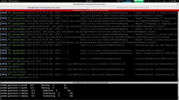Click the 'o.s.j.e.a.AnnotationMBeanExporter' log text
Viewport: 179px width, 100px height.
click(x=106, y=45)
